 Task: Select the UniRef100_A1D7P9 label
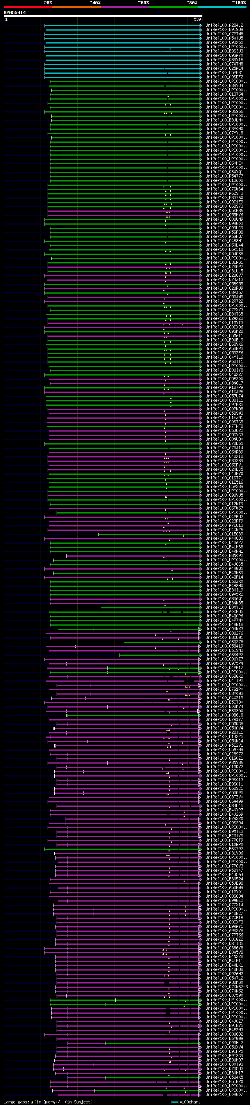tap(224, 387)
